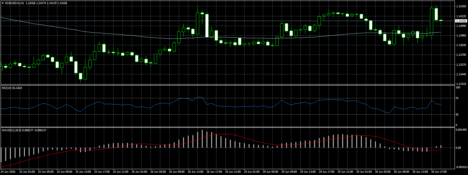Click the 1.13700 price axis label

tap(461, 55)
